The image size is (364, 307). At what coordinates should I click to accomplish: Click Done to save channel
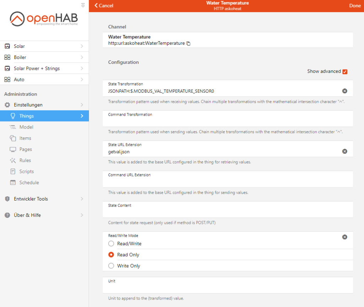click(x=355, y=6)
